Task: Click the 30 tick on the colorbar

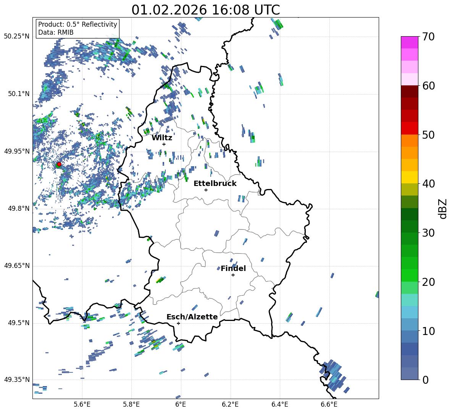Action: (428, 233)
